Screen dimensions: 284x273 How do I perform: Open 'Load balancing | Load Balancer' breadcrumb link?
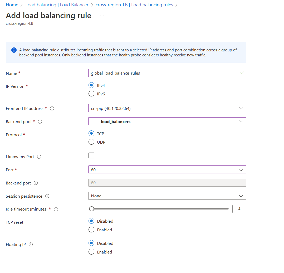point(57,4)
